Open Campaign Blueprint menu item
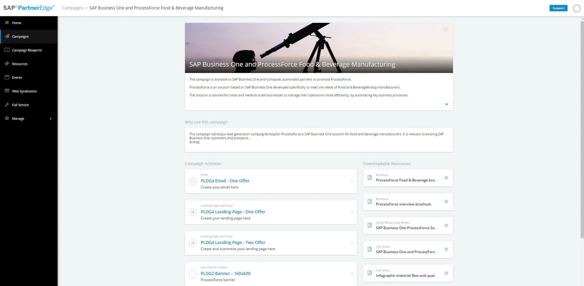 coord(29,50)
